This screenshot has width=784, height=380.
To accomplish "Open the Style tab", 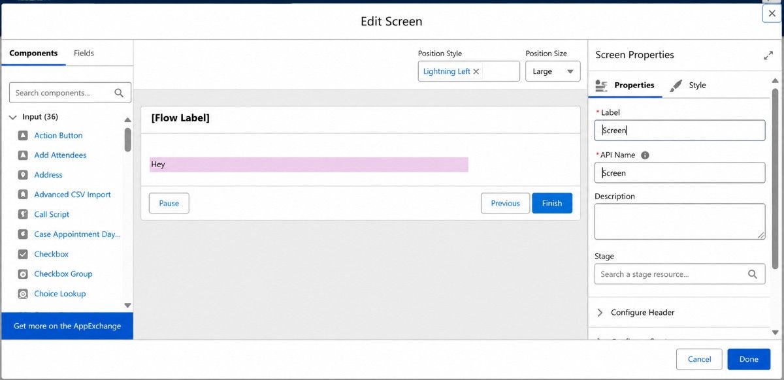I will 689,86.
